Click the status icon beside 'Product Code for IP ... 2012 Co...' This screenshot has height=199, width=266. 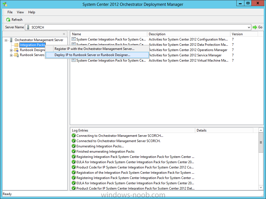(x=74, y=167)
